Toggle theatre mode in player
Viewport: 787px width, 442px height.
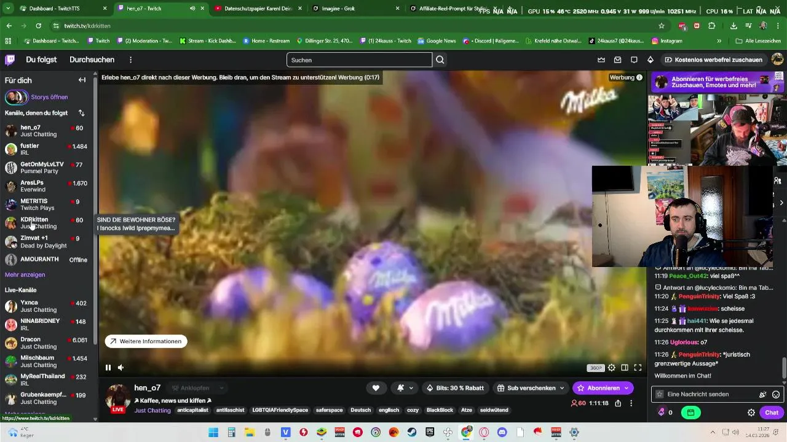(625, 368)
